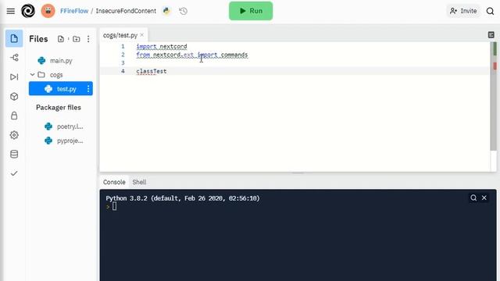Open the pyproject file
The height and width of the screenshot is (281, 500).
pos(64,140)
